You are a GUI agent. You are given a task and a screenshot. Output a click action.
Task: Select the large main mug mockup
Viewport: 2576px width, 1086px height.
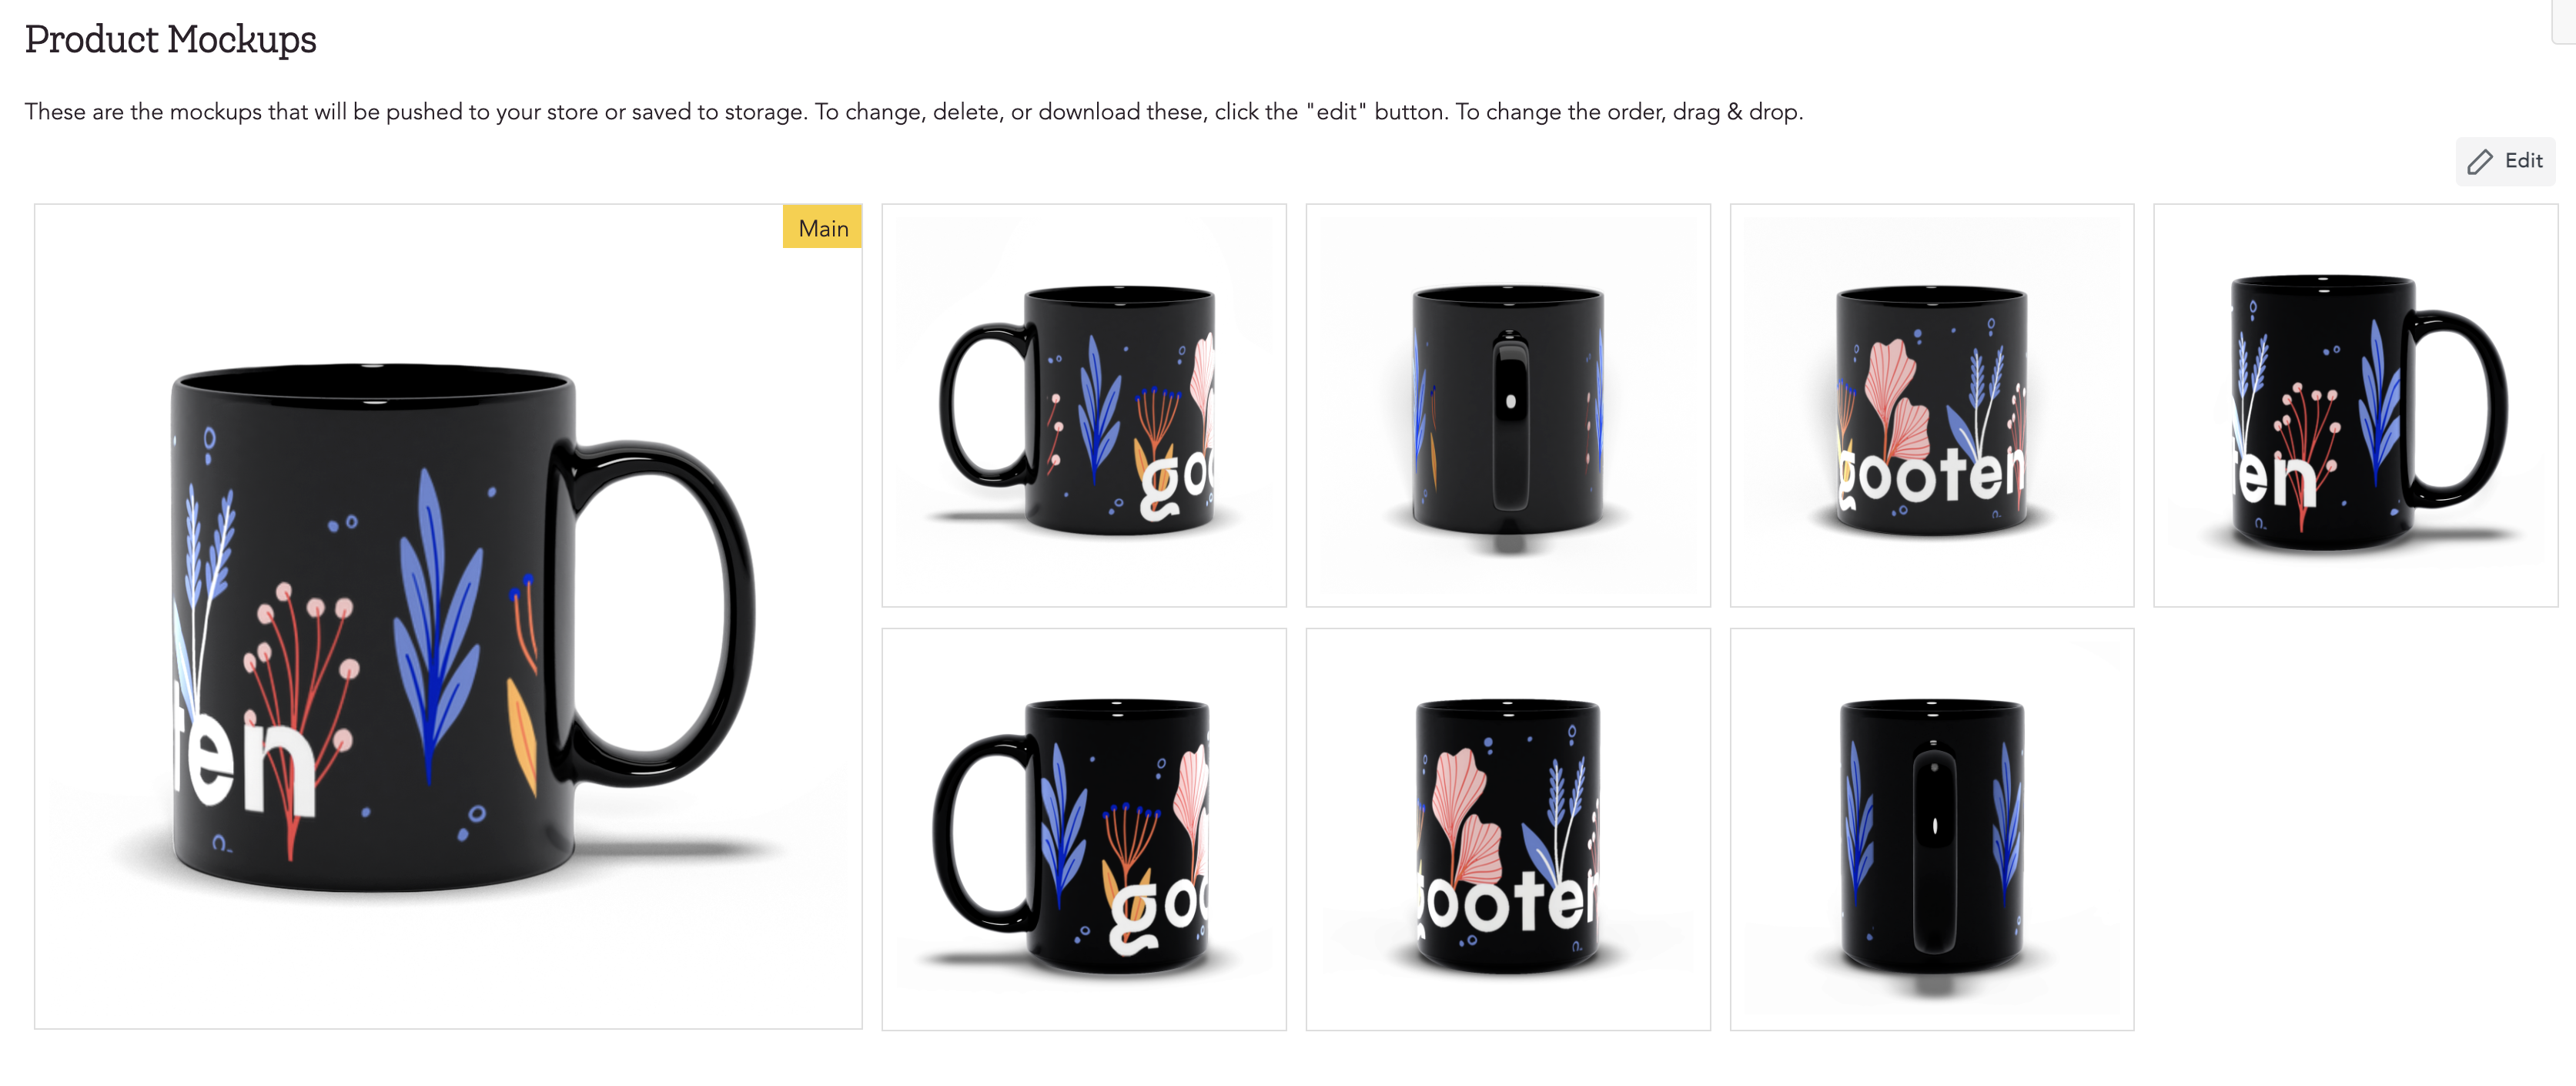pos(448,617)
